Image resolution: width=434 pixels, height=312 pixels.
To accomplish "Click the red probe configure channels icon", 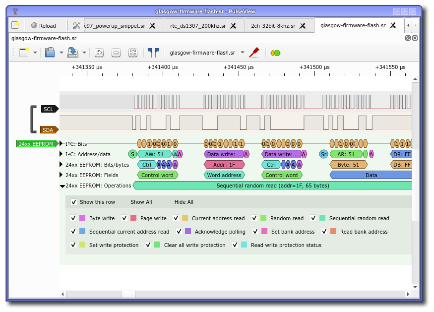I will tap(254, 52).
